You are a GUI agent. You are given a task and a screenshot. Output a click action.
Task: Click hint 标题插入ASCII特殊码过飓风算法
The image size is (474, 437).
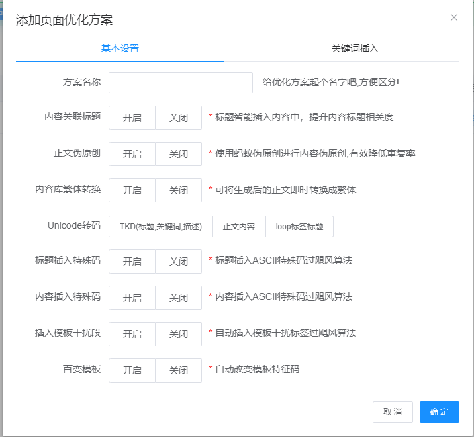pyautogui.click(x=283, y=260)
